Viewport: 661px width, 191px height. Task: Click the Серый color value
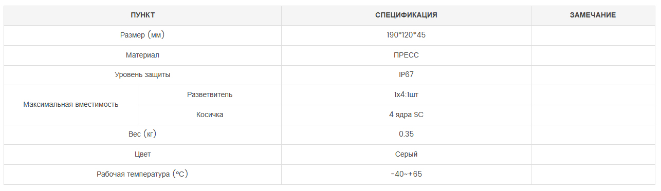406,155
